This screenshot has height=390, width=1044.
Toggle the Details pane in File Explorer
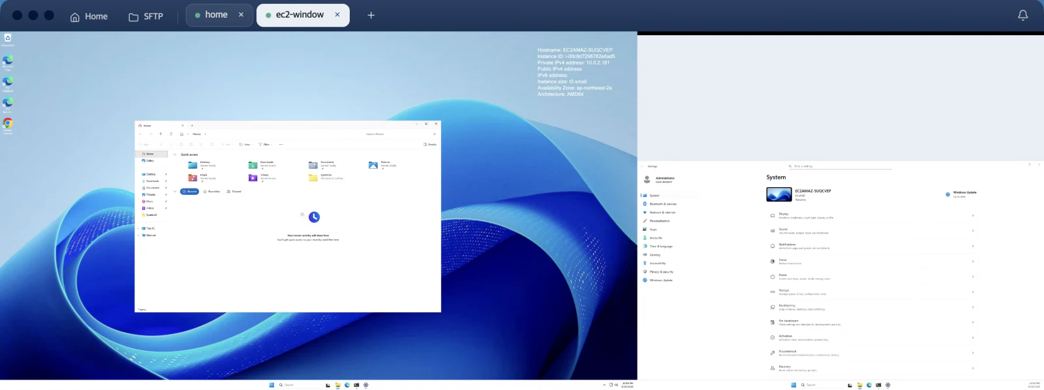(x=430, y=144)
